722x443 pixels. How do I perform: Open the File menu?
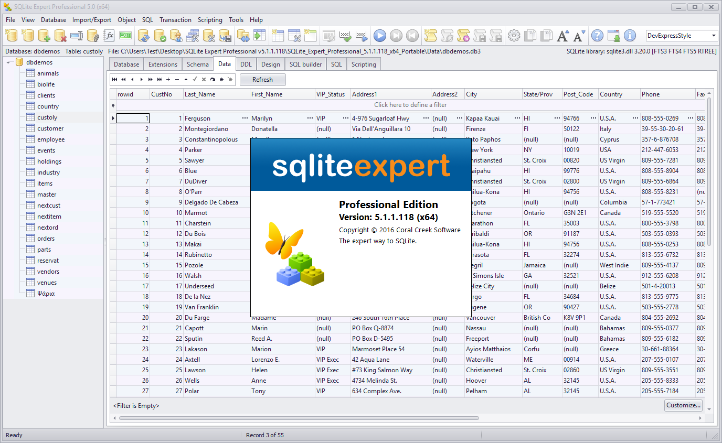tap(10, 20)
